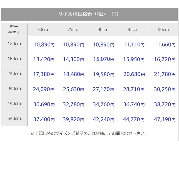Click the 30,690円 price cell

coord(44,104)
